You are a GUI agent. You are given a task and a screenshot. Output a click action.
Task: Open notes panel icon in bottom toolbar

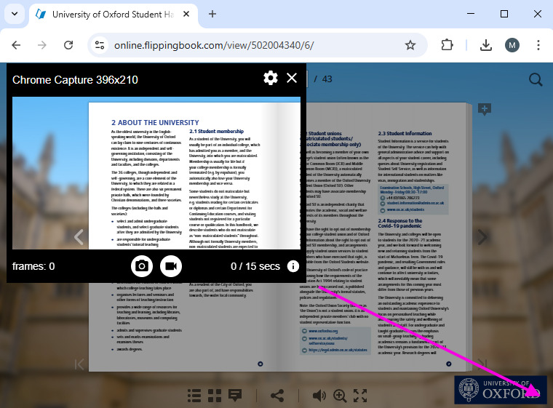(x=235, y=396)
